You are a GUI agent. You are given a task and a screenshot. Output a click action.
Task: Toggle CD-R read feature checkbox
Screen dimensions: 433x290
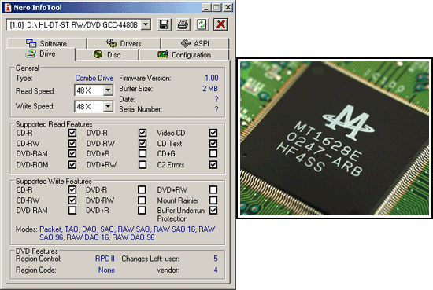[72, 133]
